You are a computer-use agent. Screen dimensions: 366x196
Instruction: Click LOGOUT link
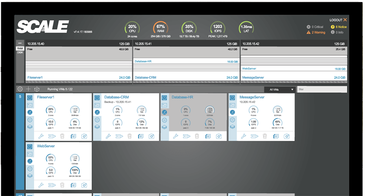pos(338,20)
